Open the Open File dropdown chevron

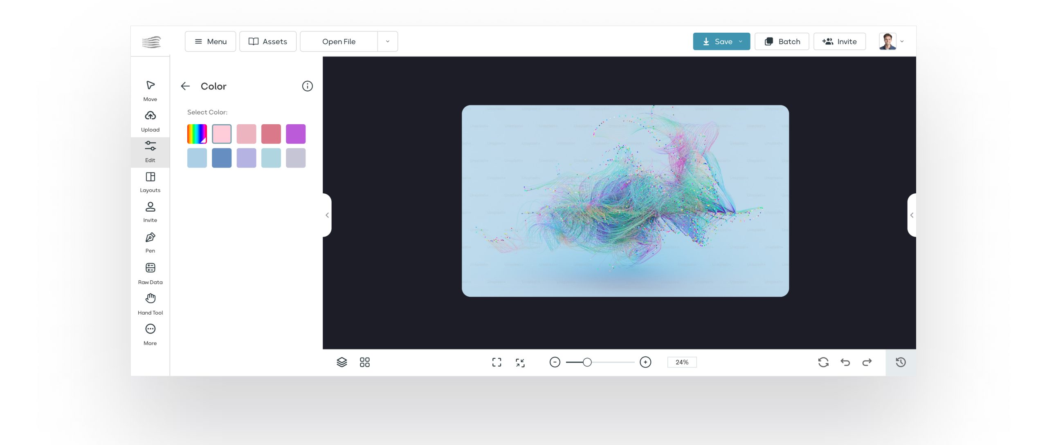(x=387, y=41)
